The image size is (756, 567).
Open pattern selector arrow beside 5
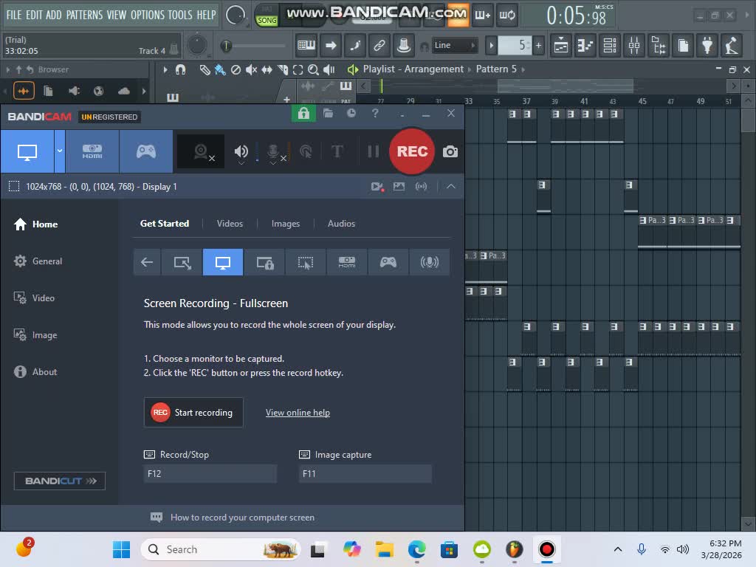pos(491,45)
